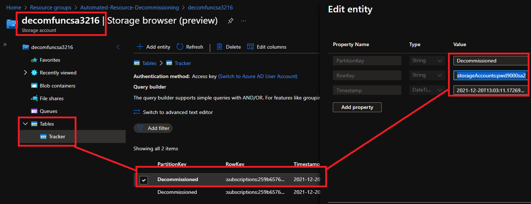The height and width of the screenshot is (204, 531).
Task: Click the Add filter button
Action: (x=153, y=128)
